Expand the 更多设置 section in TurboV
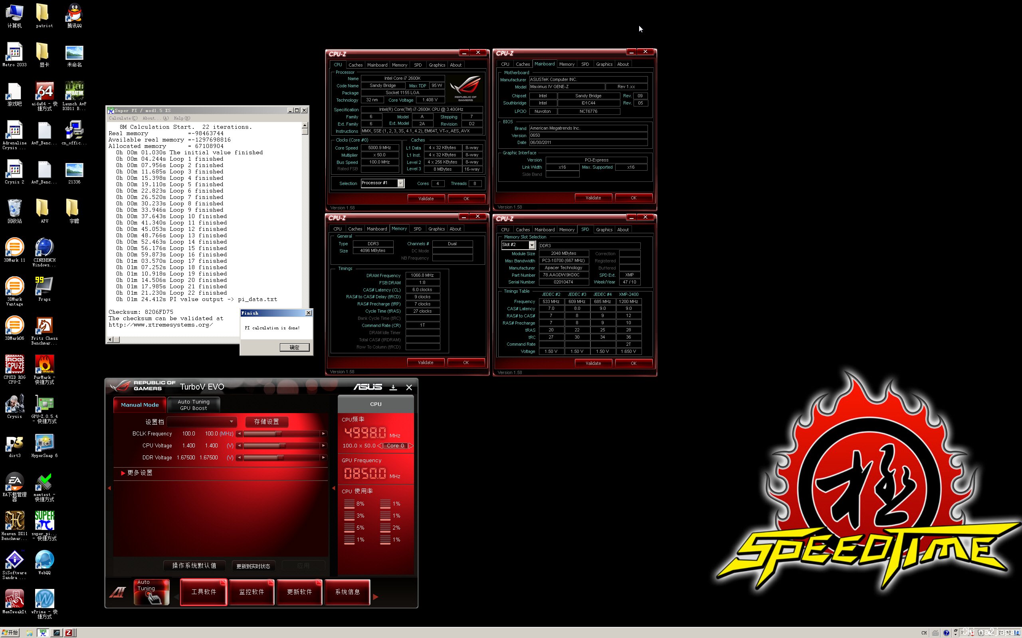The image size is (1022, 638). (137, 473)
